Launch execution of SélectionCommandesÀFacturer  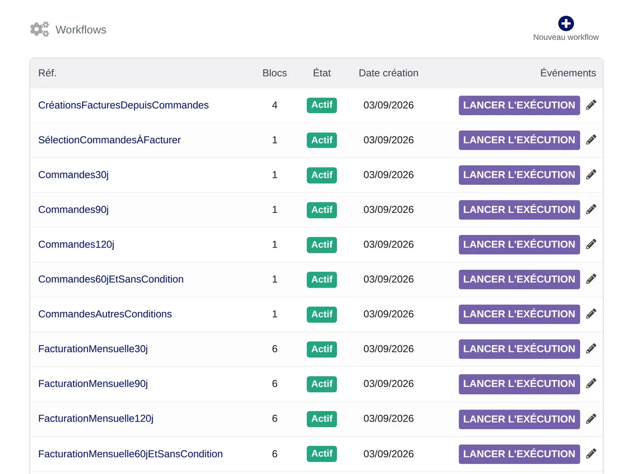pos(519,140)
